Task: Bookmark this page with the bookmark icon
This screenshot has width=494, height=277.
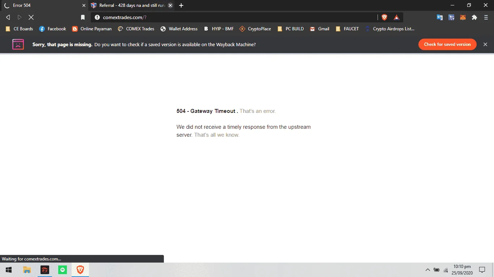Action: point(83,17)
